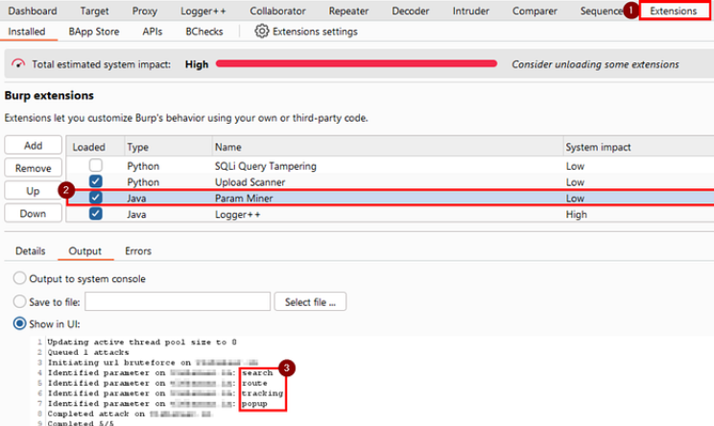Select the SQLi Query Tampering row name
Screen dimensions: 714x426
[x=266, y=166]
